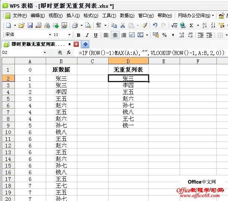The width and height of the screenshot is (228, 201).
Task: Click the square root formula icon
Action: [174, 26]
